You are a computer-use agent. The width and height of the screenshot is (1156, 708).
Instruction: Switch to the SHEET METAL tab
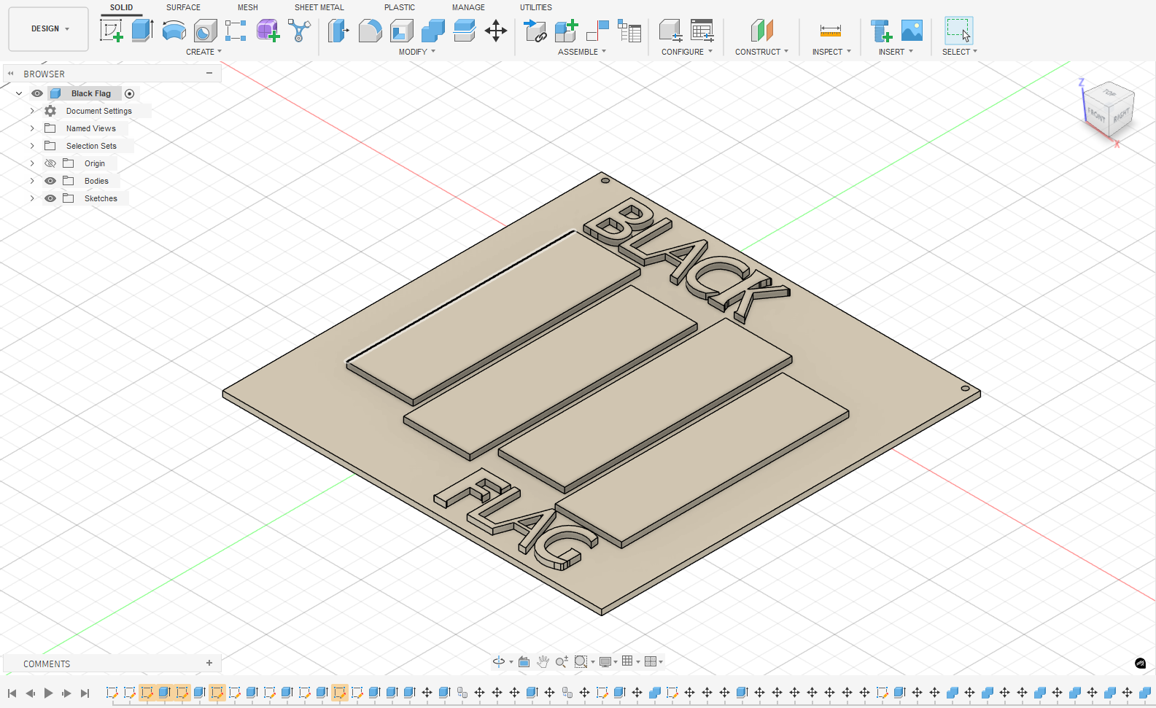tap(319, 7)
